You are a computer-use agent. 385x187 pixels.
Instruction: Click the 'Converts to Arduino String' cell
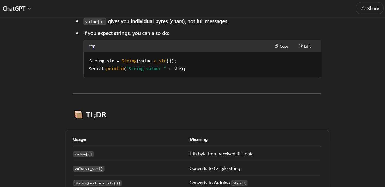click(219, 183)
